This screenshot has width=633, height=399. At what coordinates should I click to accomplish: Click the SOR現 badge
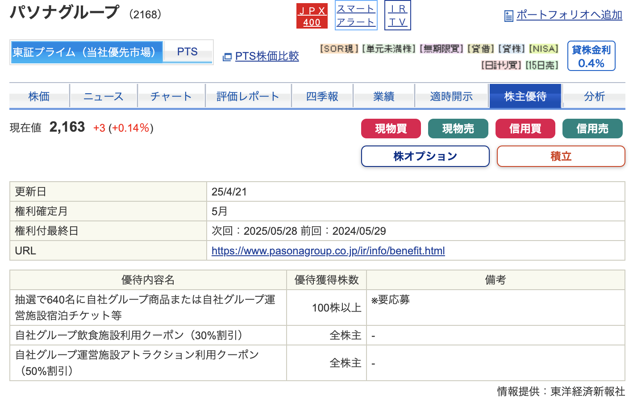coord(339,49)
